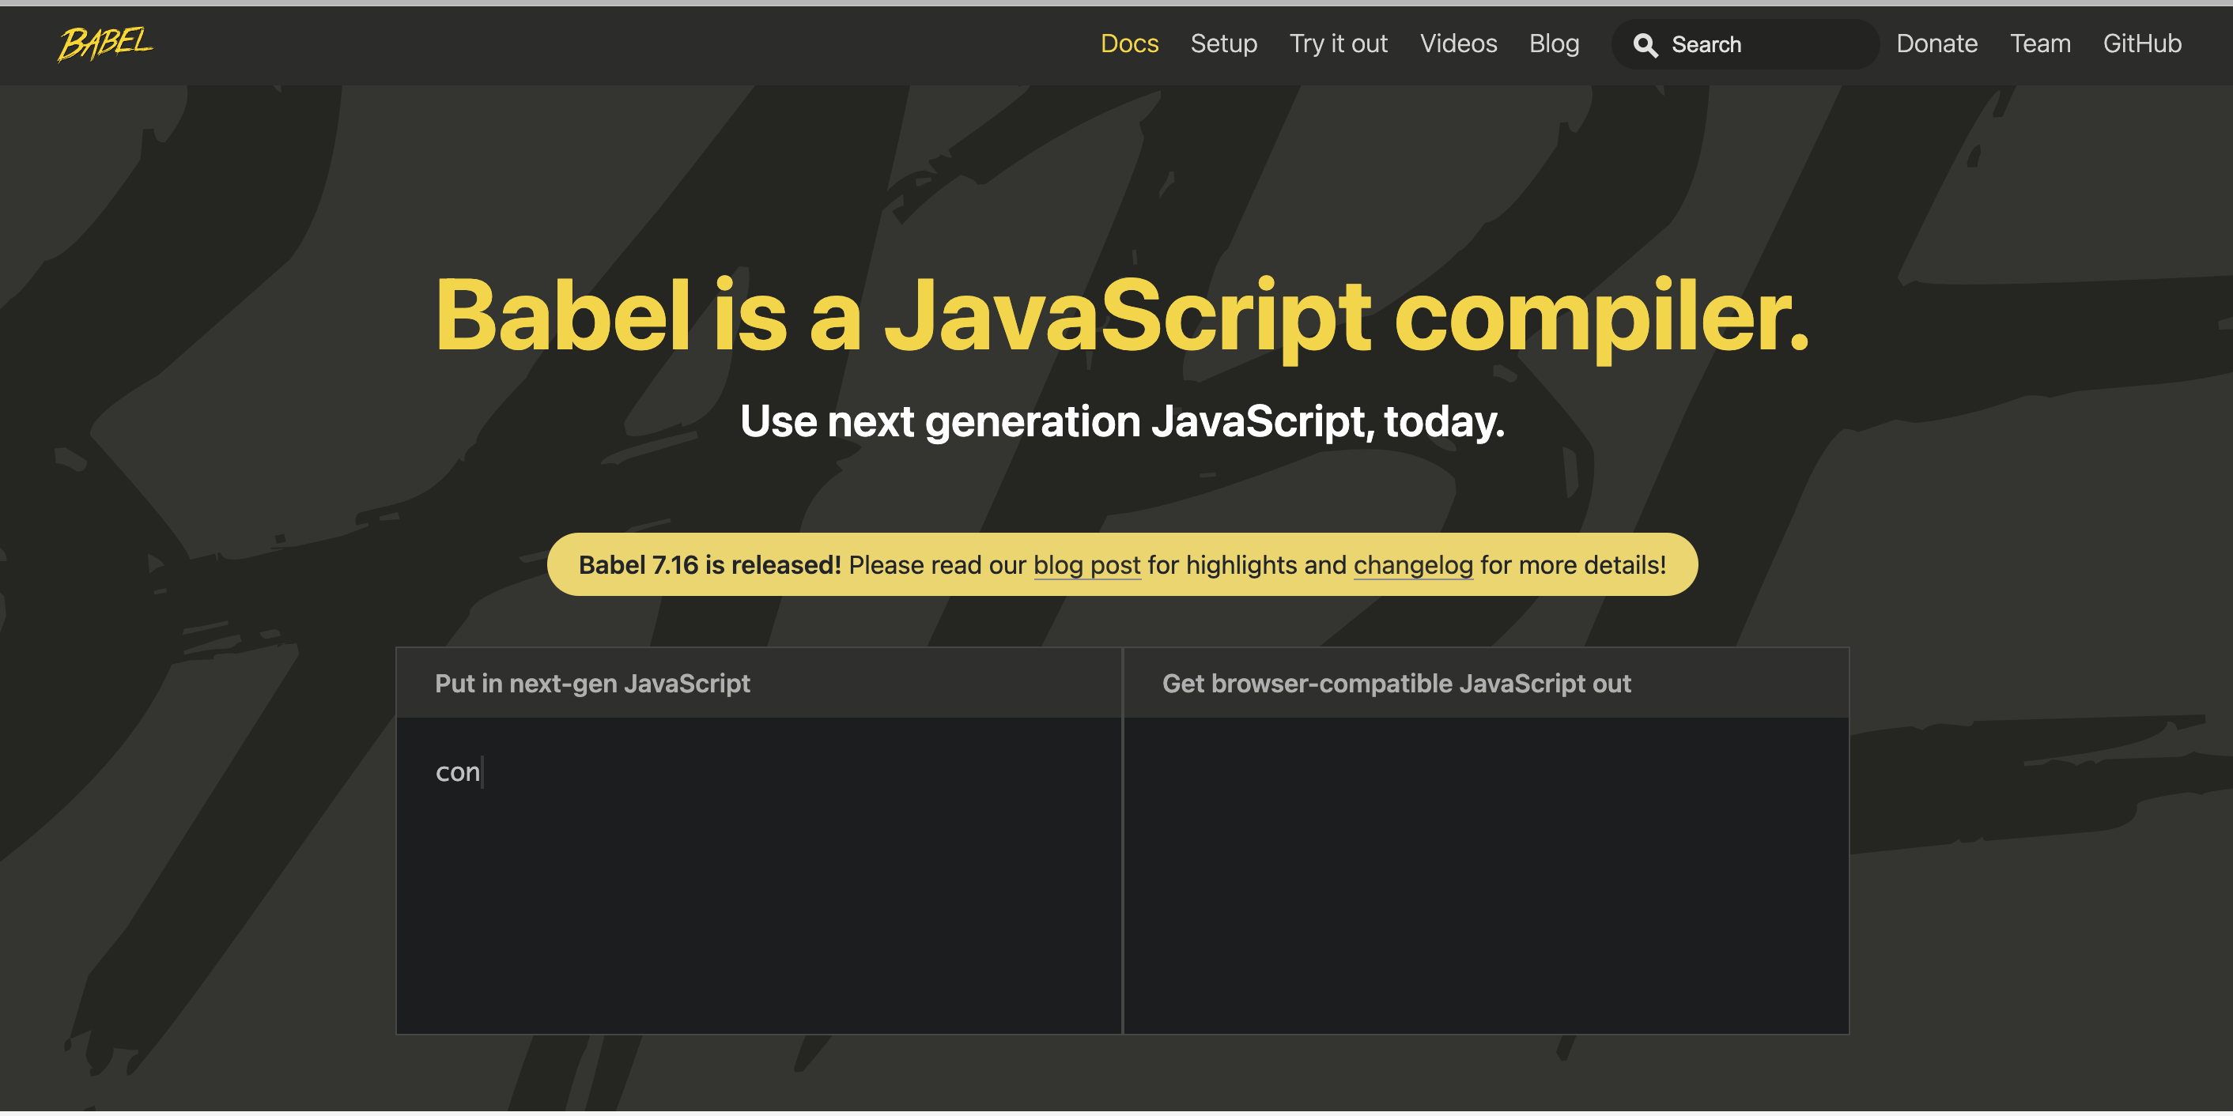Image resolution: width=2233 pixels, height=1116 pixels.
Task: Click 'Babel 7.16 is released!' text
Action: (x=709, y=565)
